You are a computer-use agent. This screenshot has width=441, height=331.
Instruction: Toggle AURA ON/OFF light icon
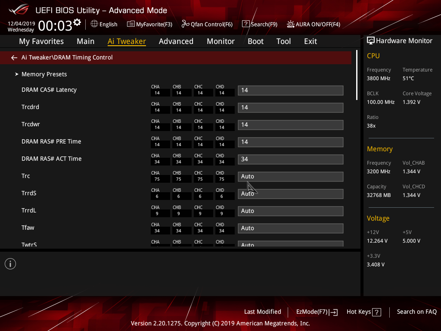pyautogui.click(x=291, y=24)
